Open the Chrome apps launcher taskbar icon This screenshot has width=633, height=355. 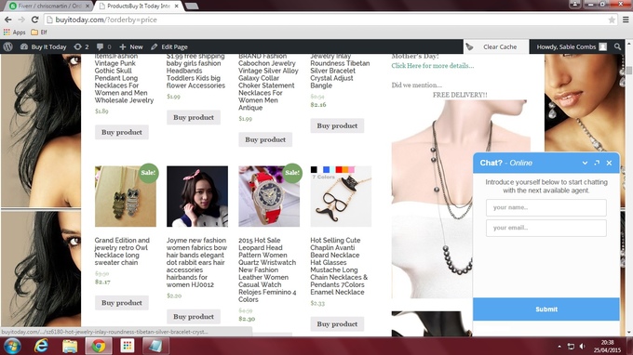[x=127, y=346]
